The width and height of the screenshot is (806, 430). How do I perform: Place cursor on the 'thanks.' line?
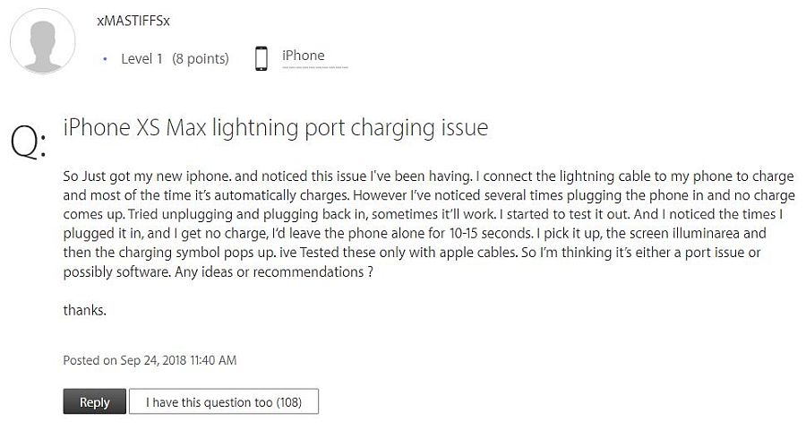85,310
